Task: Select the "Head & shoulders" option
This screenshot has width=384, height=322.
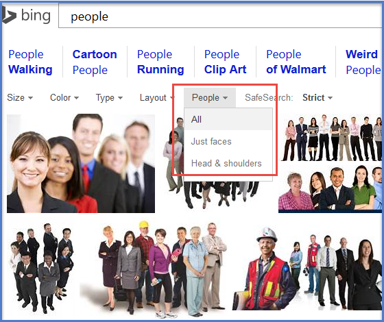Action: click(228, 163)
